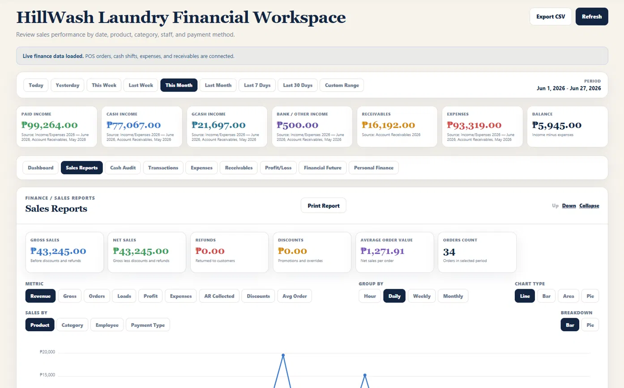Group chart by Hour
The height and width of the screenshot is (388, 624).
(x=370, y=296)
